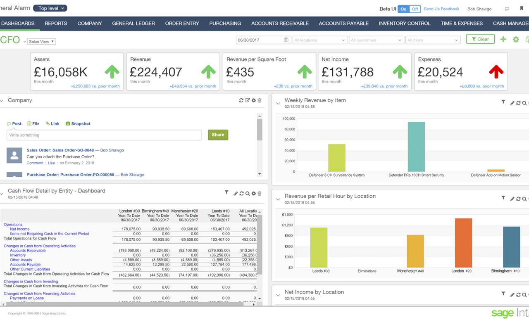The width and height of the screenshot is (529, 320).
Task: Select the File attachment option
Action: (x=33, y=124)
